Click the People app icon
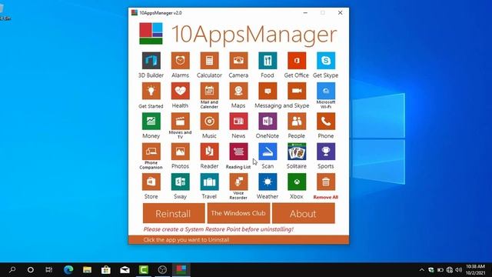 pyautogui.click(x=297, y=122)
